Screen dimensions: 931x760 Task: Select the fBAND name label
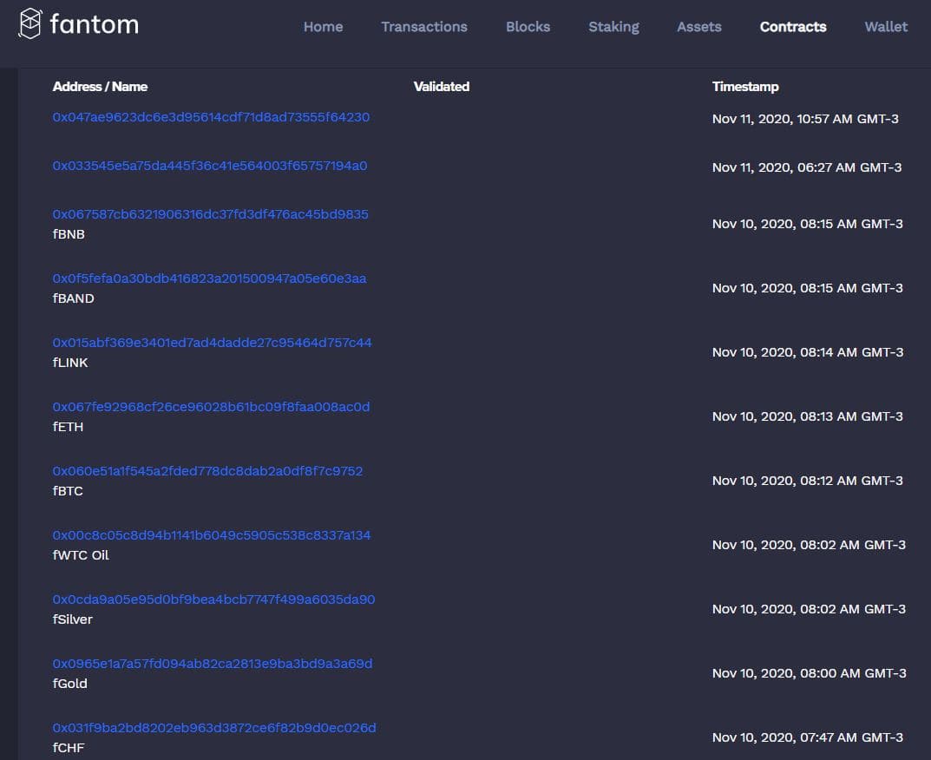point(73,298)
